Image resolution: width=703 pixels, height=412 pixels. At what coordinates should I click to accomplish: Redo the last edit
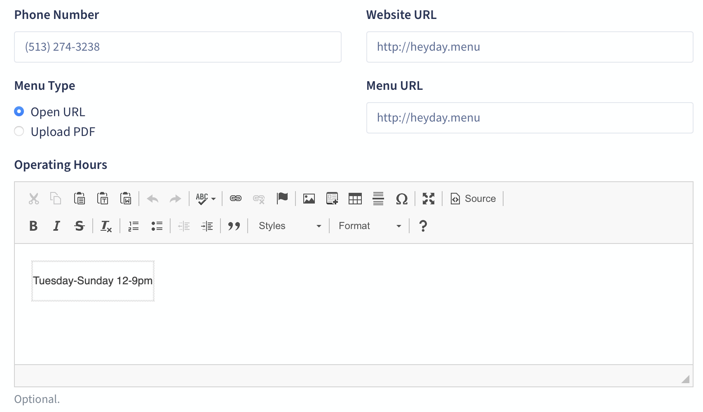click(x=176, y=199)
